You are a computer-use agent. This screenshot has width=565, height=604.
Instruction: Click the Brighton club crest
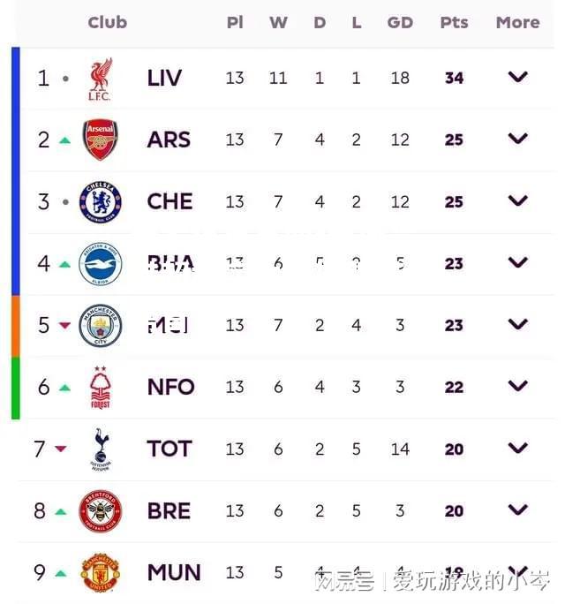(x=100, y=264)
